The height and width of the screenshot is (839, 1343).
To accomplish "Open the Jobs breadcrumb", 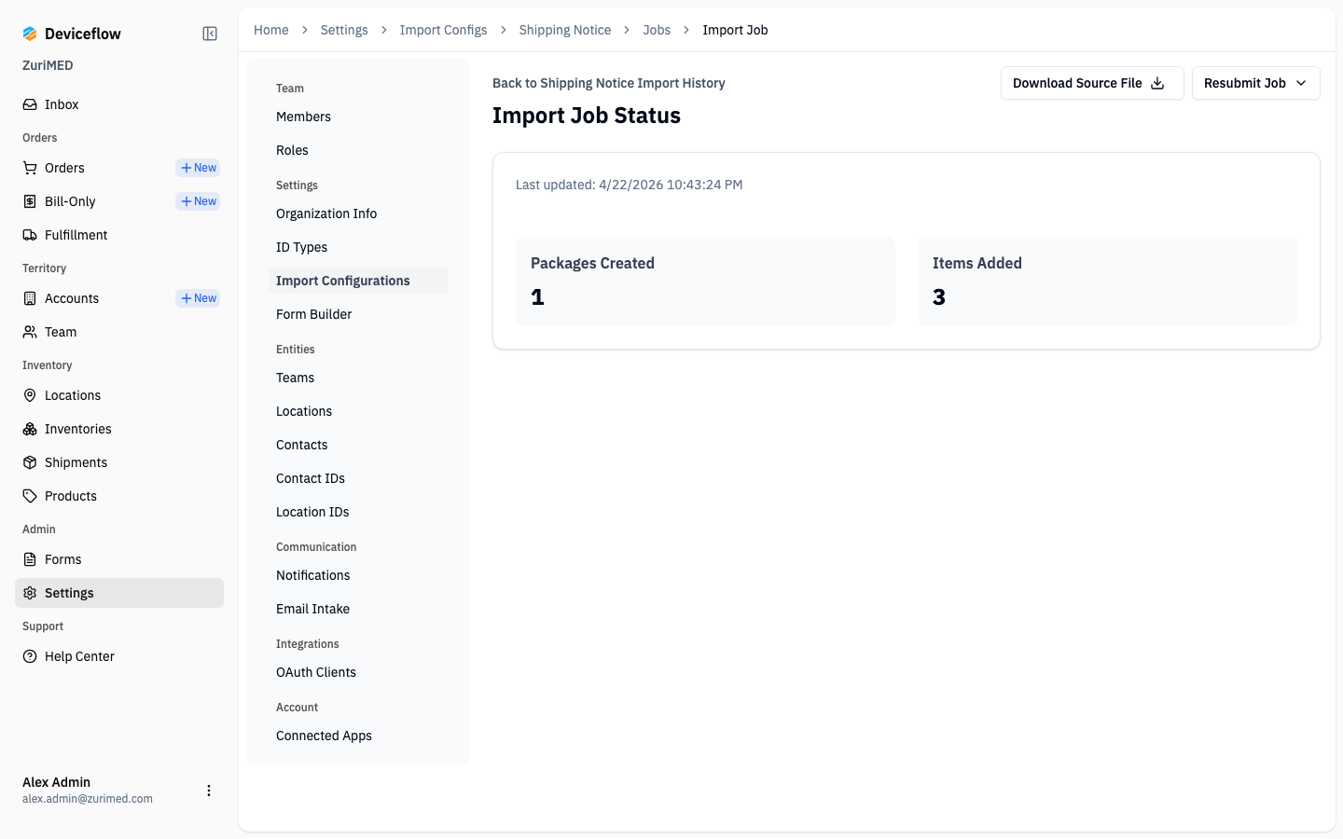I will (x=657, y=30).
